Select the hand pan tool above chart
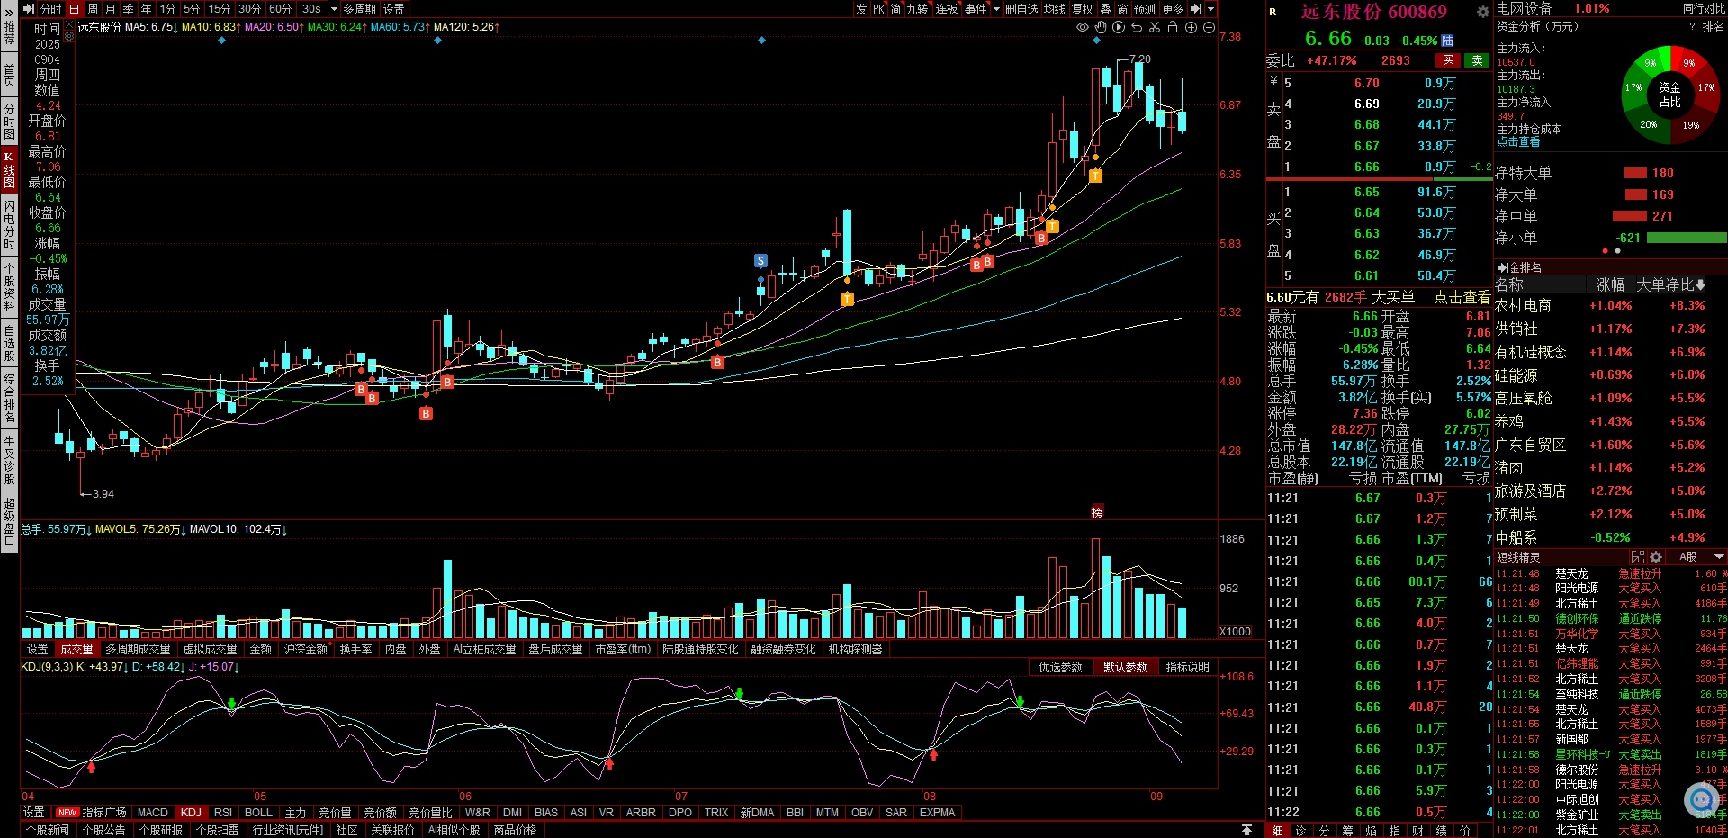This screenshot has width=1728, height=838. click(1101, 27)
